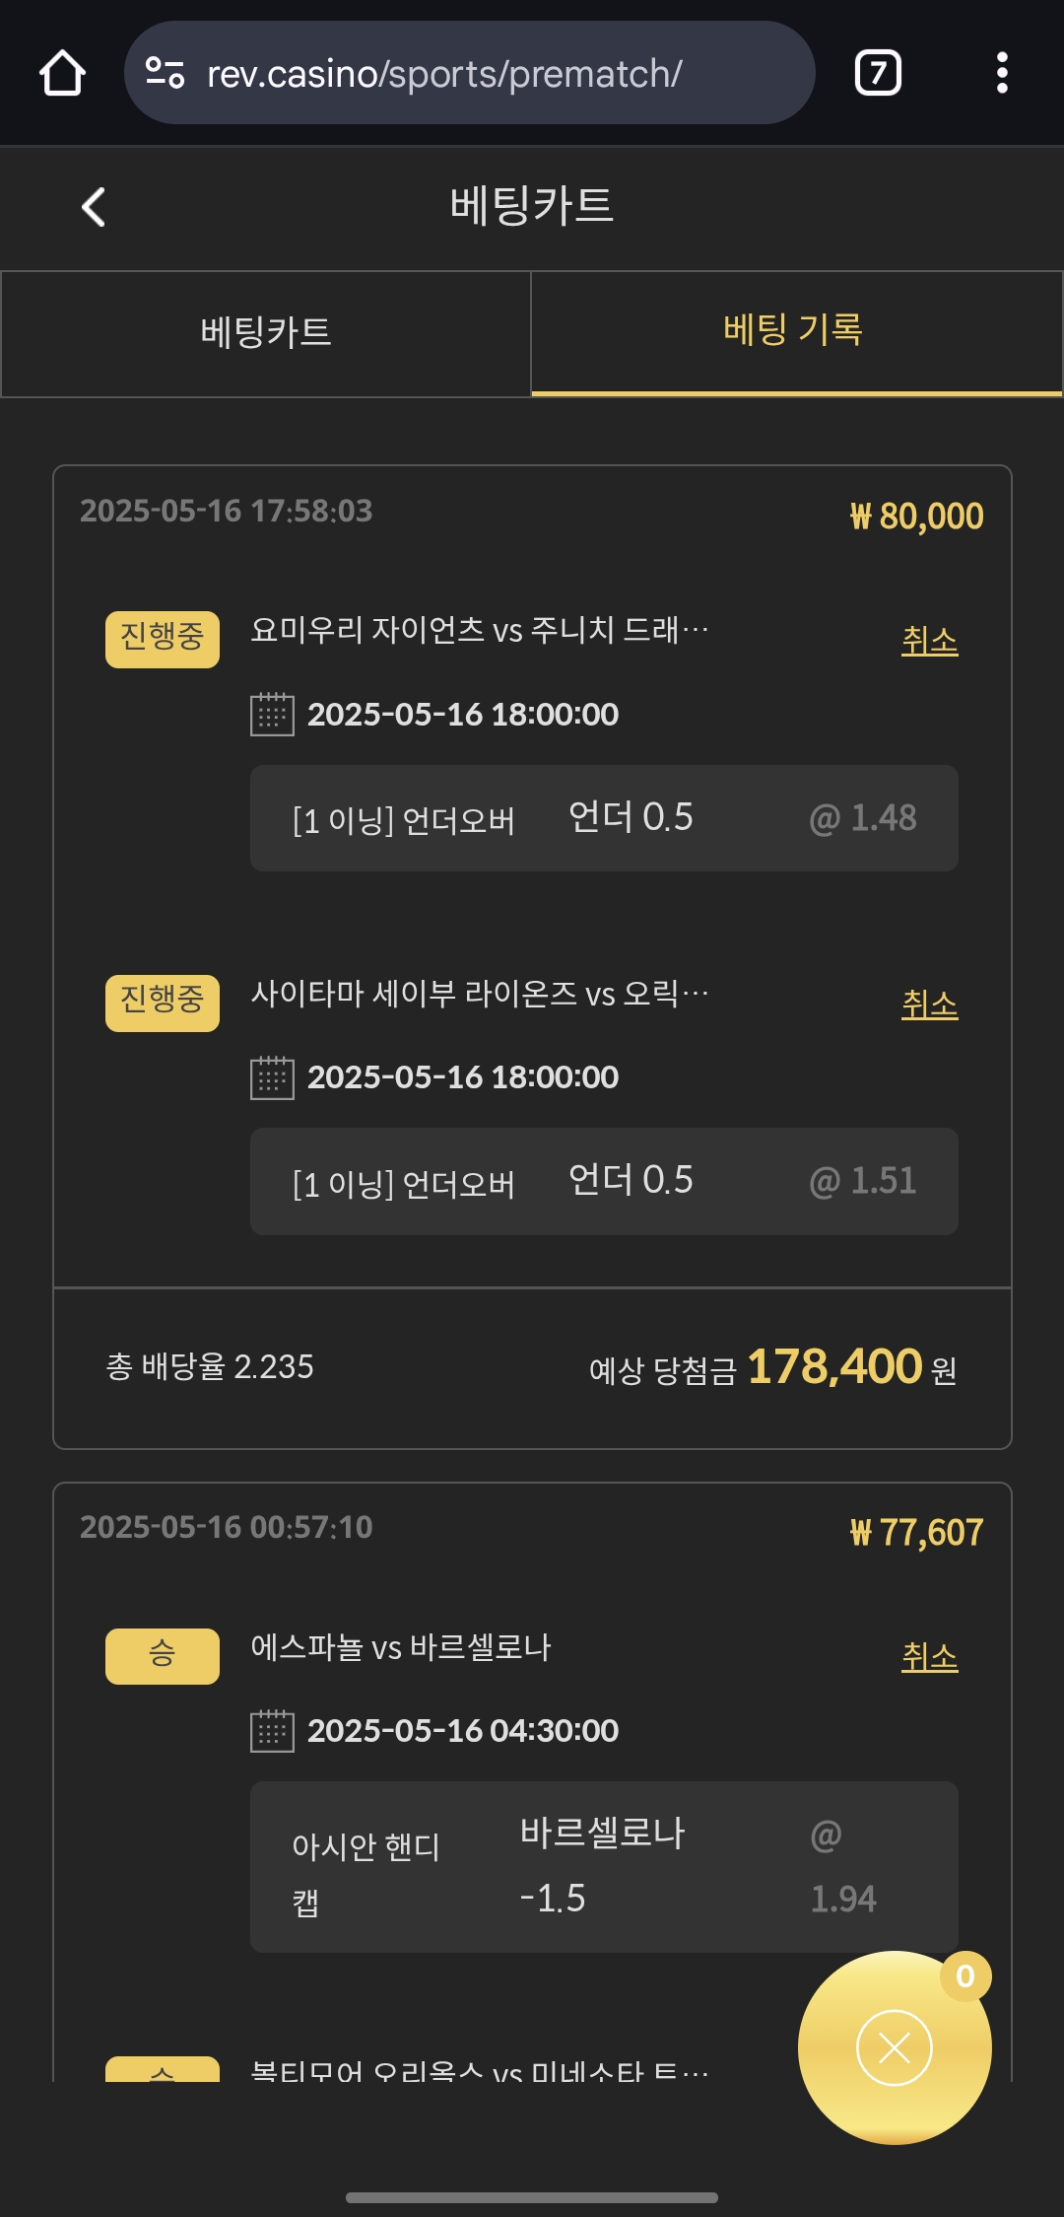Switch to the 베팅카트 tab

(266, 333)
